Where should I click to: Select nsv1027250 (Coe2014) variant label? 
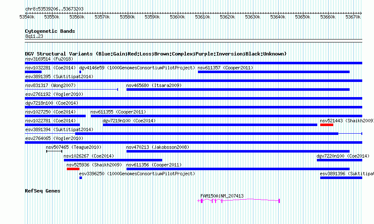point(50,112)
